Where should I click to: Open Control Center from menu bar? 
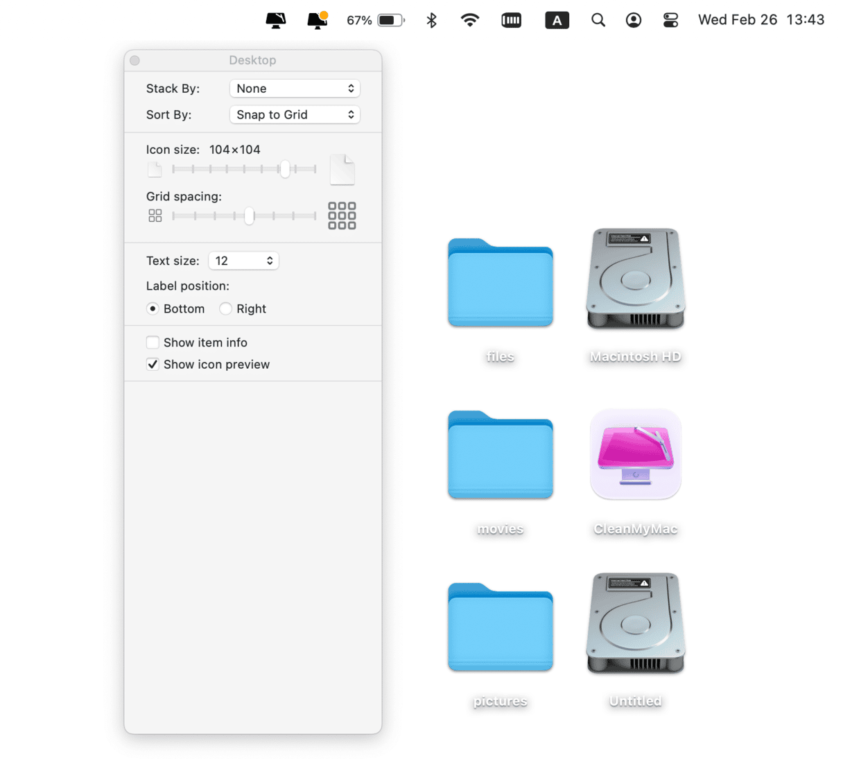click(670, 20)
